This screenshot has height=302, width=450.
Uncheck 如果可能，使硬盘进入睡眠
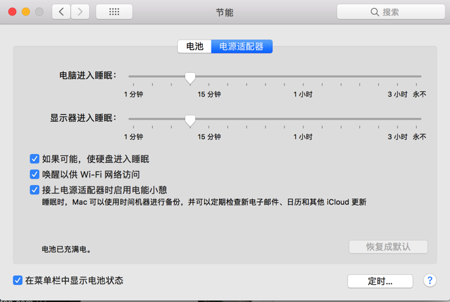[34, 159]
